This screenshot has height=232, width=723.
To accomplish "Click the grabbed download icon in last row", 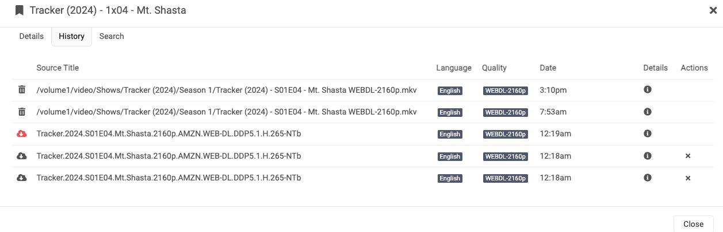I will [x=22, y=178].
